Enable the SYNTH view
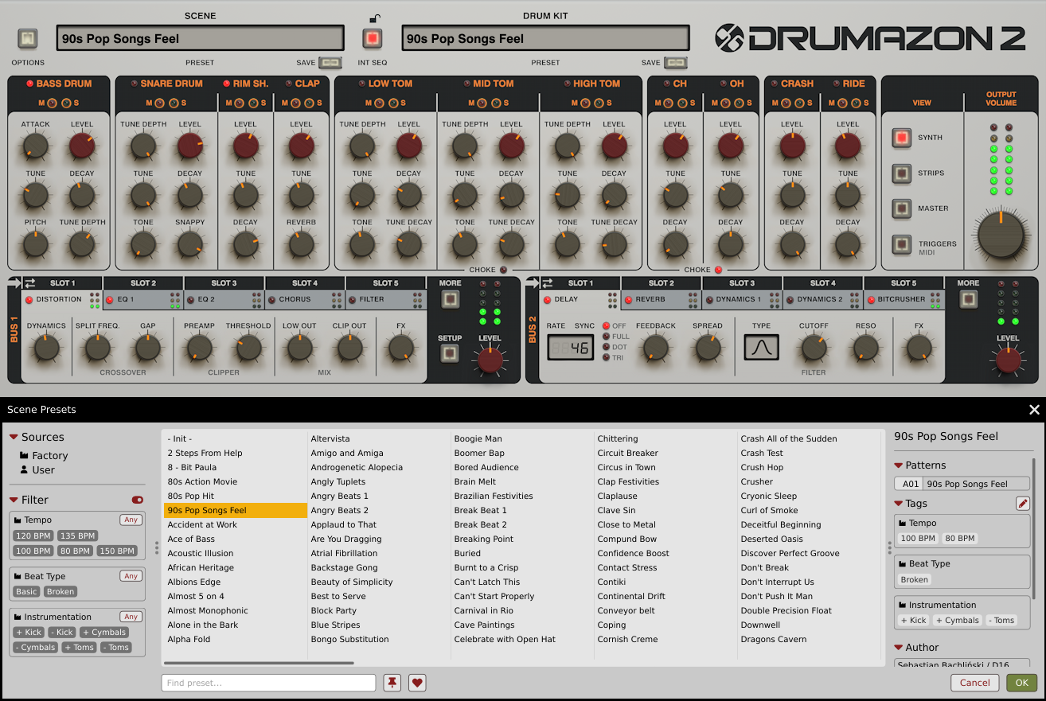The height and width of the screenshot is (701, 1046). tap(902, 137)
